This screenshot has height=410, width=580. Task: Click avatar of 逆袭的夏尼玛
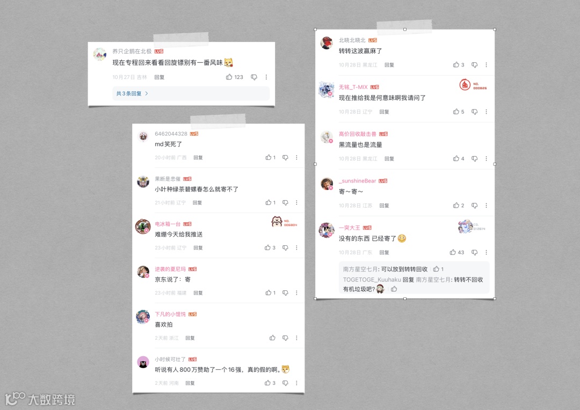(x=143, y=272)
